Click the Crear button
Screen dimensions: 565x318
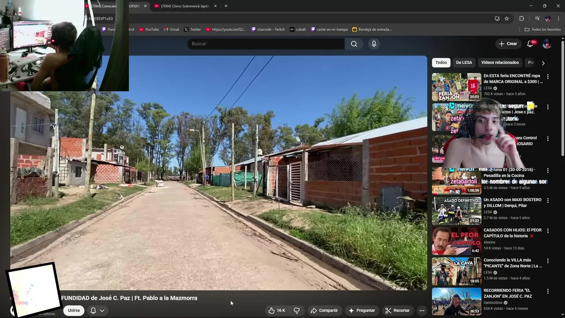click(x=508, y=44)
